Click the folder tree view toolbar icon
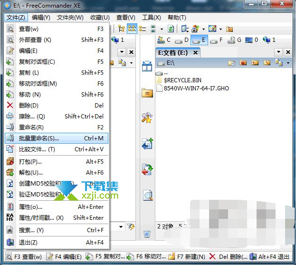The image size is (296, 265). [x=121, y=29]
